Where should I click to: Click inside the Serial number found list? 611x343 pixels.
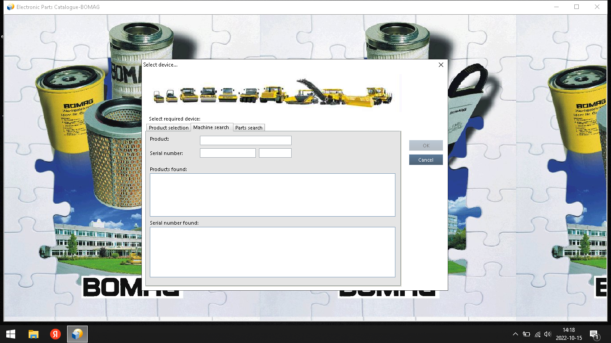(x=272, y=252)
